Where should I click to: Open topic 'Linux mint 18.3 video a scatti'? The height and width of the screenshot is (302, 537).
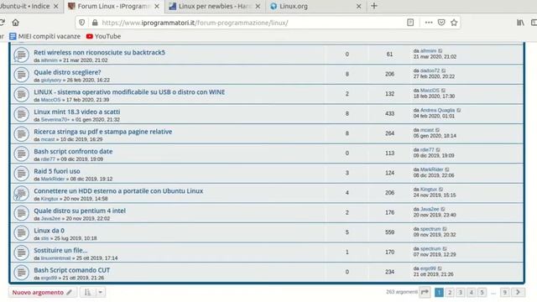[76, 112]
